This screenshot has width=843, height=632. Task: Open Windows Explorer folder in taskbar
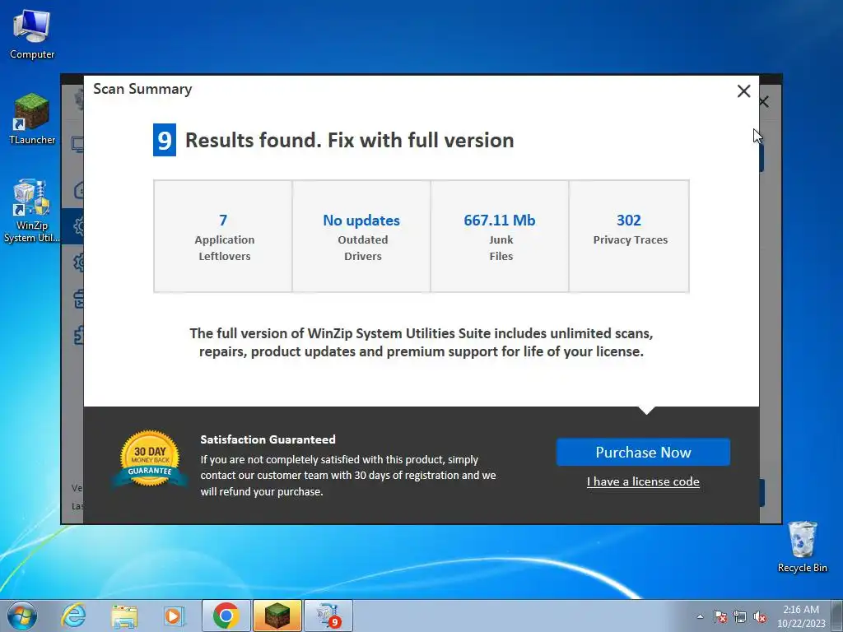click(x=124, y=616)
